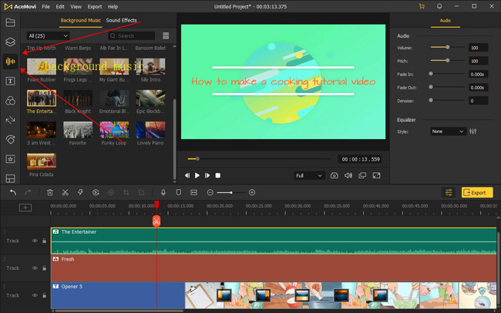Open notifications bell icon

439,6
